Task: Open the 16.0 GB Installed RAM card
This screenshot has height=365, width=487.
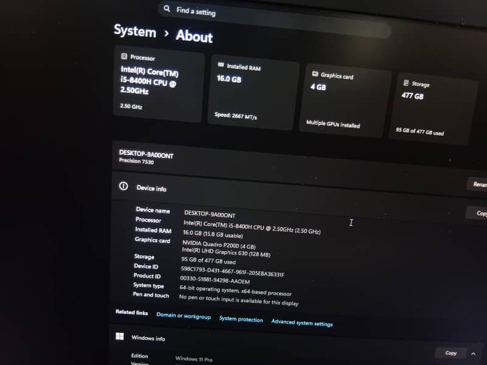Action: click(253, 92)
